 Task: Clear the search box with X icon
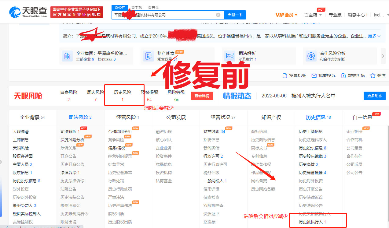[x=218, y=15]
